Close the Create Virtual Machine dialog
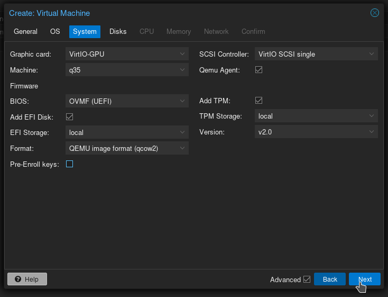The height and width of the screenshot is (297, 388). (375, 13)
